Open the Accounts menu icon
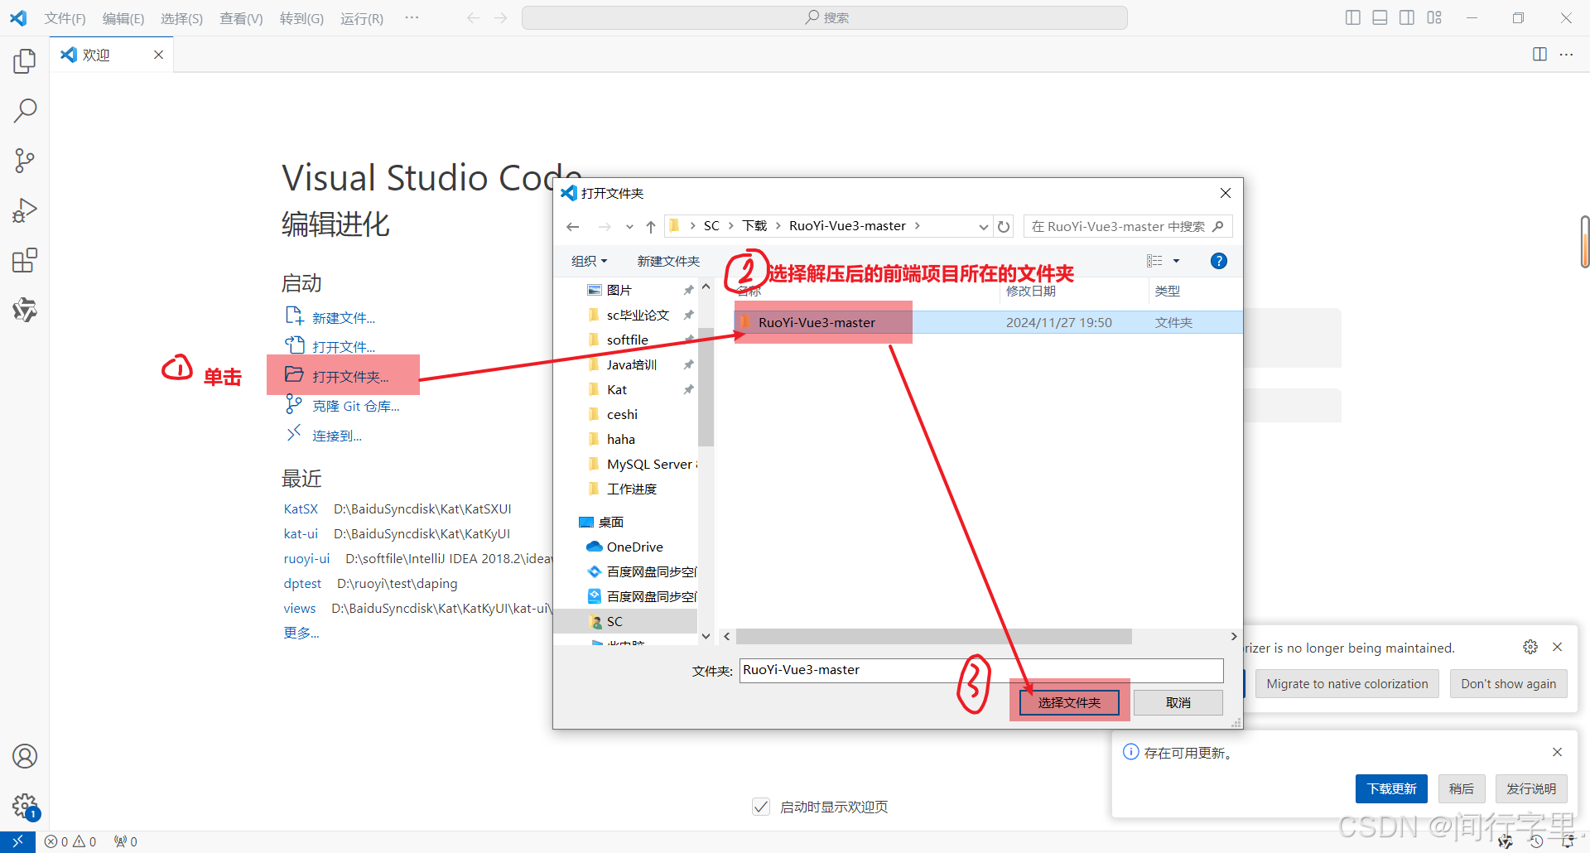Viewport: 1590px width, 853px height. 25,756
